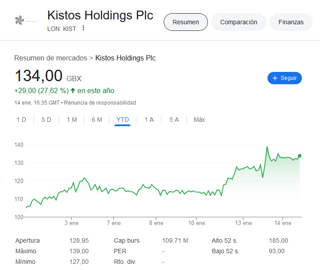This screenshot has width=320, height=270.
Task: Click the '14 ene, 16:35 GMT' timestamp
Action: 37,103
